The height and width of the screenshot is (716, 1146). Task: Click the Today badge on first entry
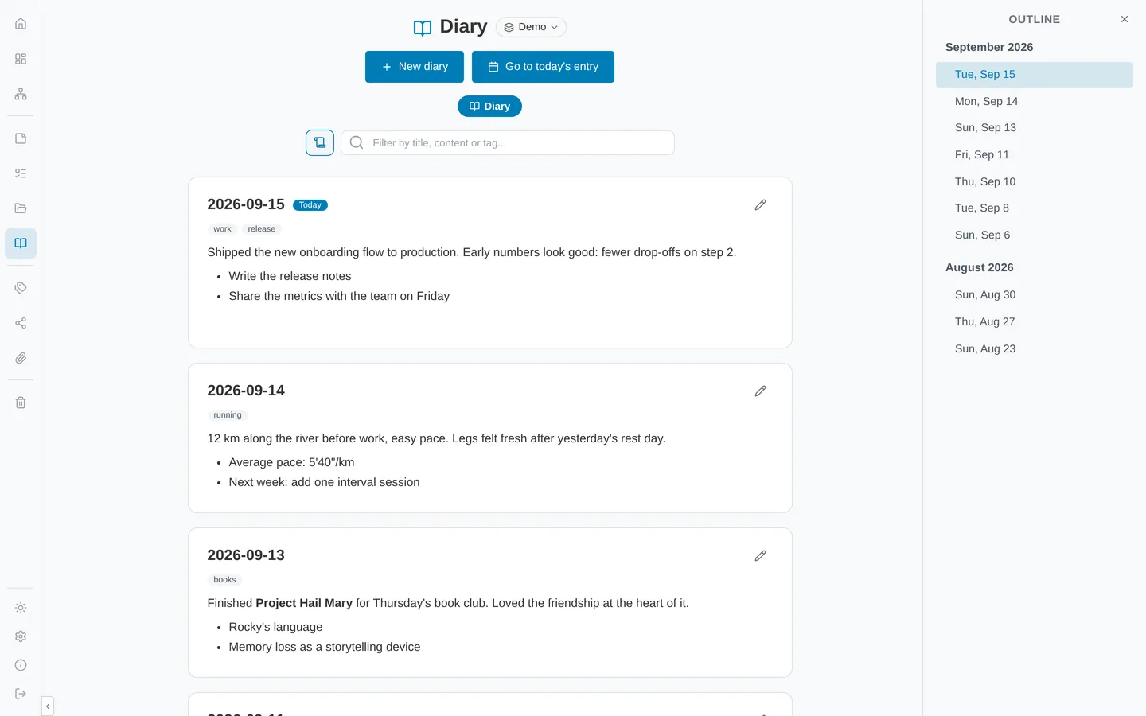tap(310, 205)
